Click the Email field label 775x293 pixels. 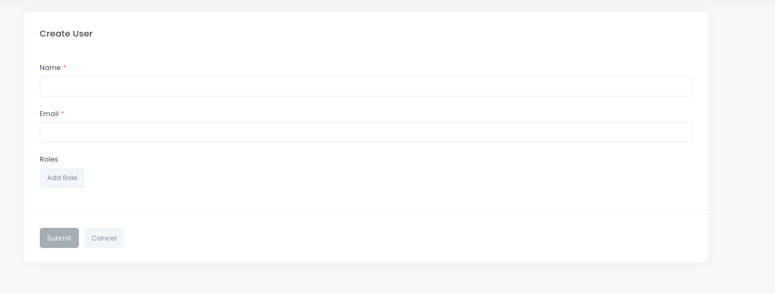point(49,113)
